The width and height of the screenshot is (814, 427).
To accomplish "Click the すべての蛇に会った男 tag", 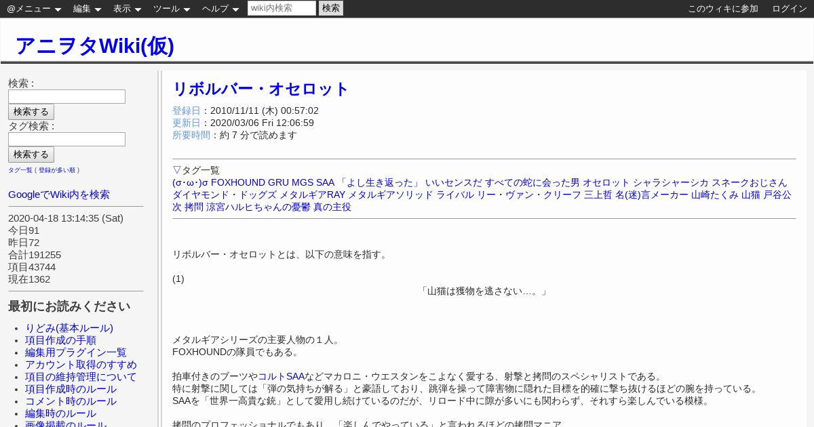I will (532, 183).
